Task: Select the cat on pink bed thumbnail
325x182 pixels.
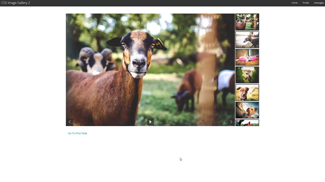Action: [x=247, y=57]
